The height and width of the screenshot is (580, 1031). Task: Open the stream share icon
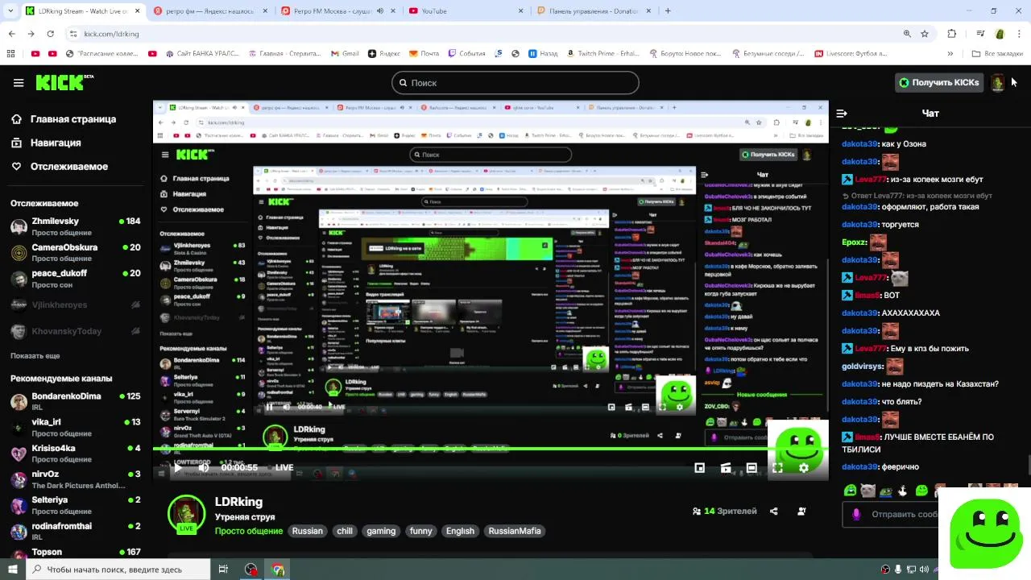[x=773, y=511]
